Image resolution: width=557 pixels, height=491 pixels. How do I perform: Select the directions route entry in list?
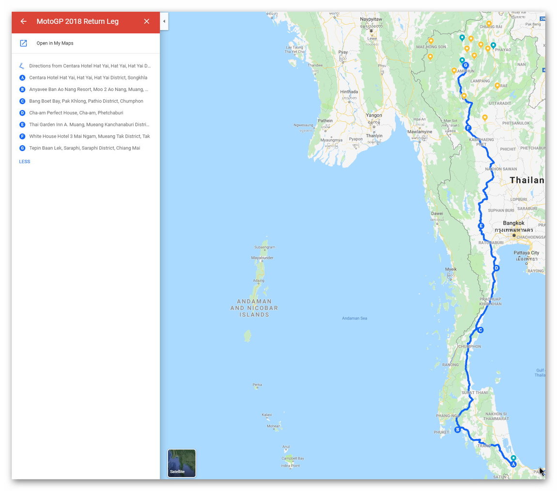click(x=90, y=66)
